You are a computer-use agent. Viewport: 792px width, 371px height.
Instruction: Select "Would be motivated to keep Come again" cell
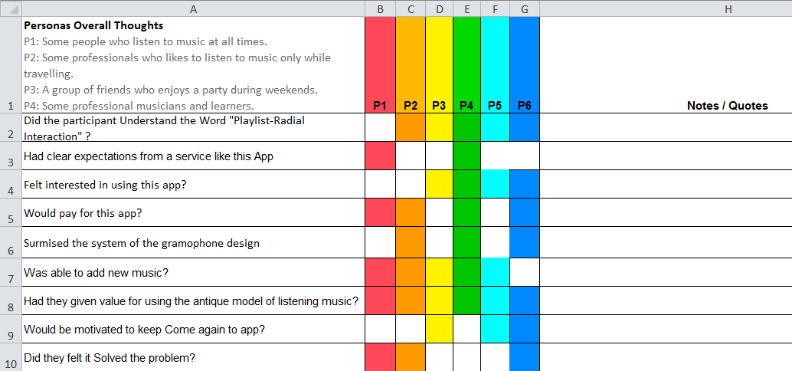(x=193, y=329)
